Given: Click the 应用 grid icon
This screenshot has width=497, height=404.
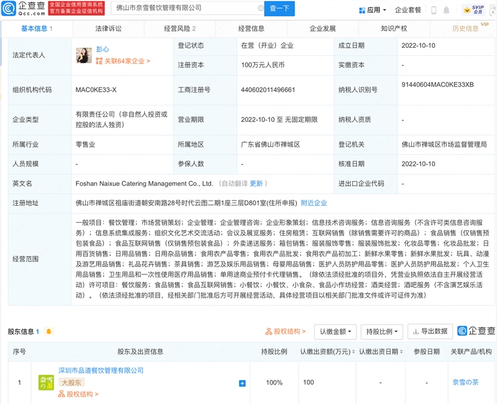Looking at the screenshot, I should pos(362,10).
